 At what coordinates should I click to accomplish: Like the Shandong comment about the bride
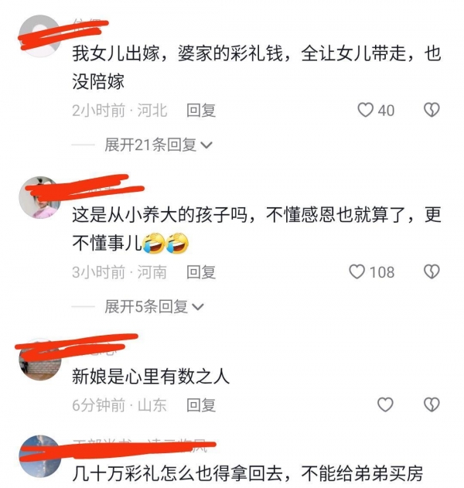coord(385,404)
